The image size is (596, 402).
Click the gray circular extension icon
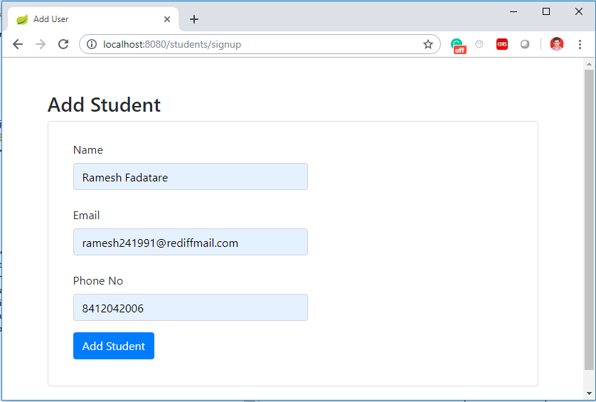click(525, 45)
